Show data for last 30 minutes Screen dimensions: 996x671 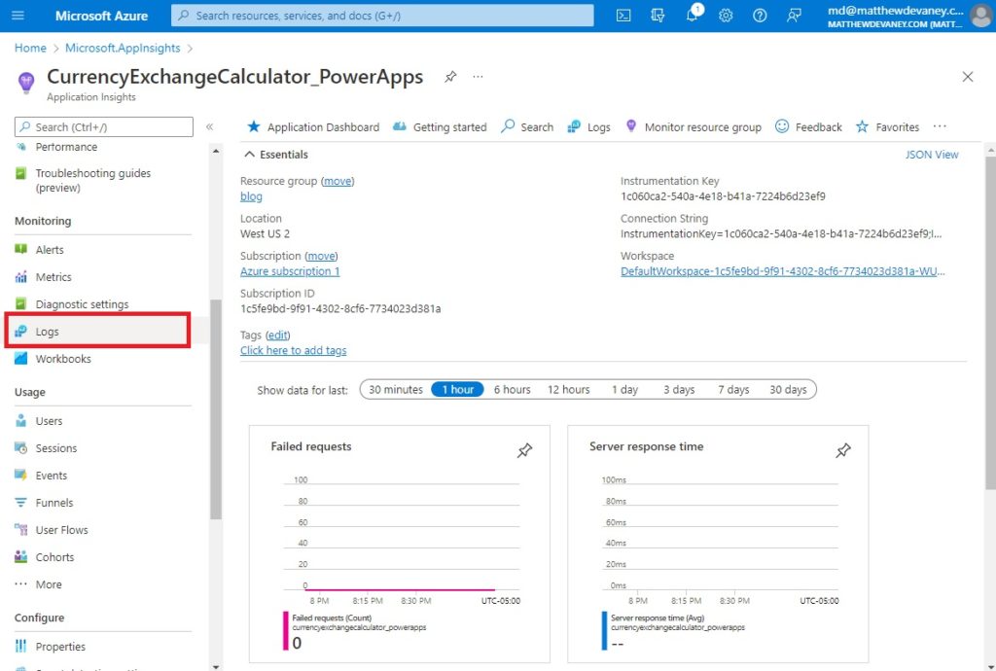(x=396, y=390)
